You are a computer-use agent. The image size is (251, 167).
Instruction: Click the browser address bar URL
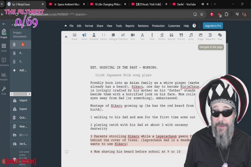pos(59,14)
